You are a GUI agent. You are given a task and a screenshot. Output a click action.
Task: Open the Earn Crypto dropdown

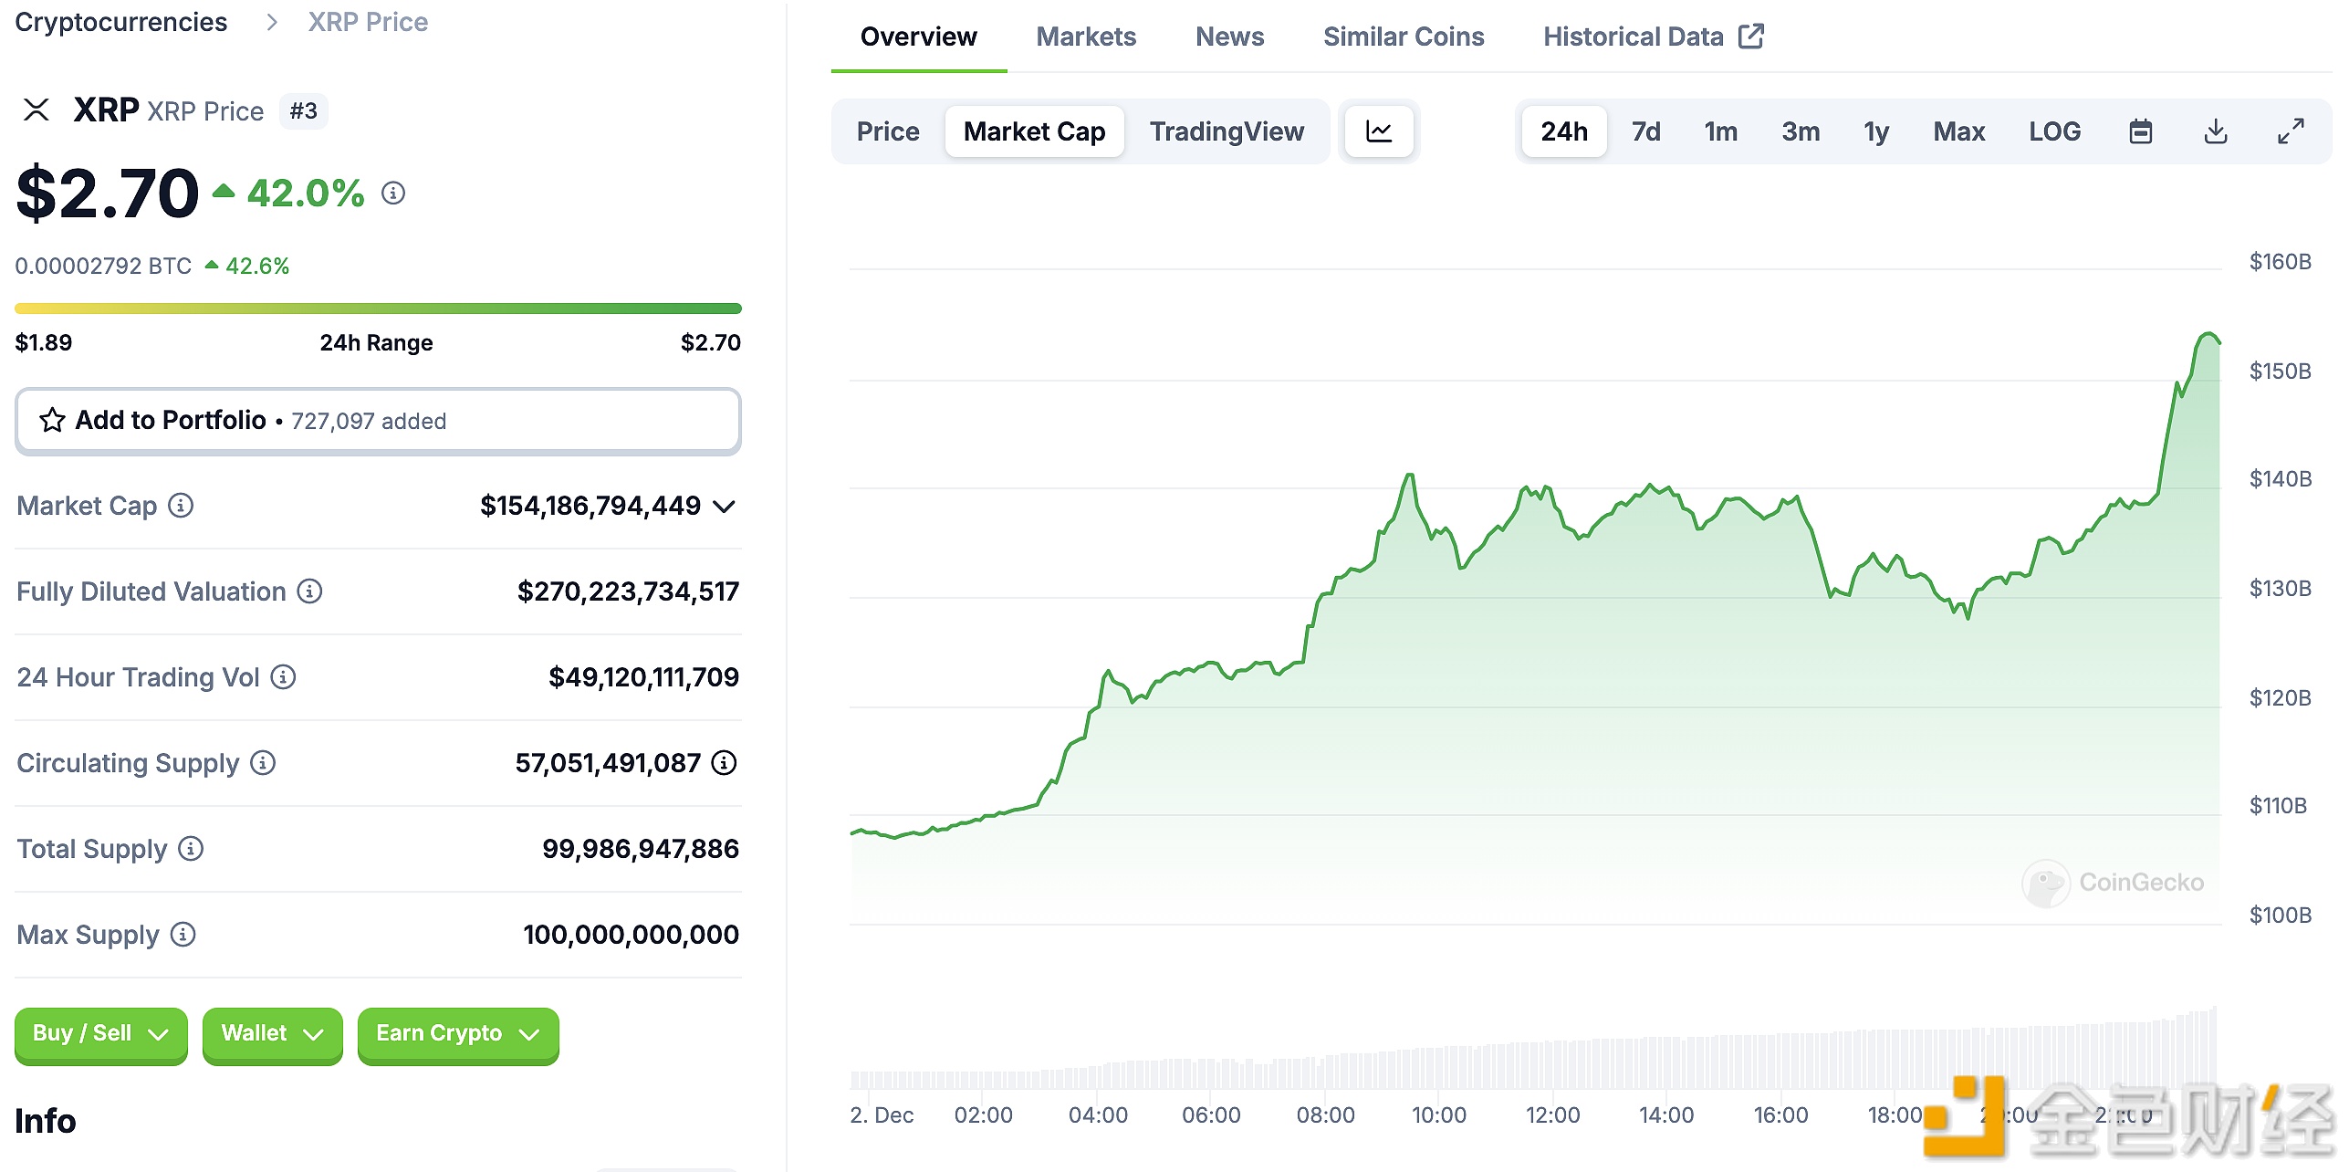(458, 1034)
